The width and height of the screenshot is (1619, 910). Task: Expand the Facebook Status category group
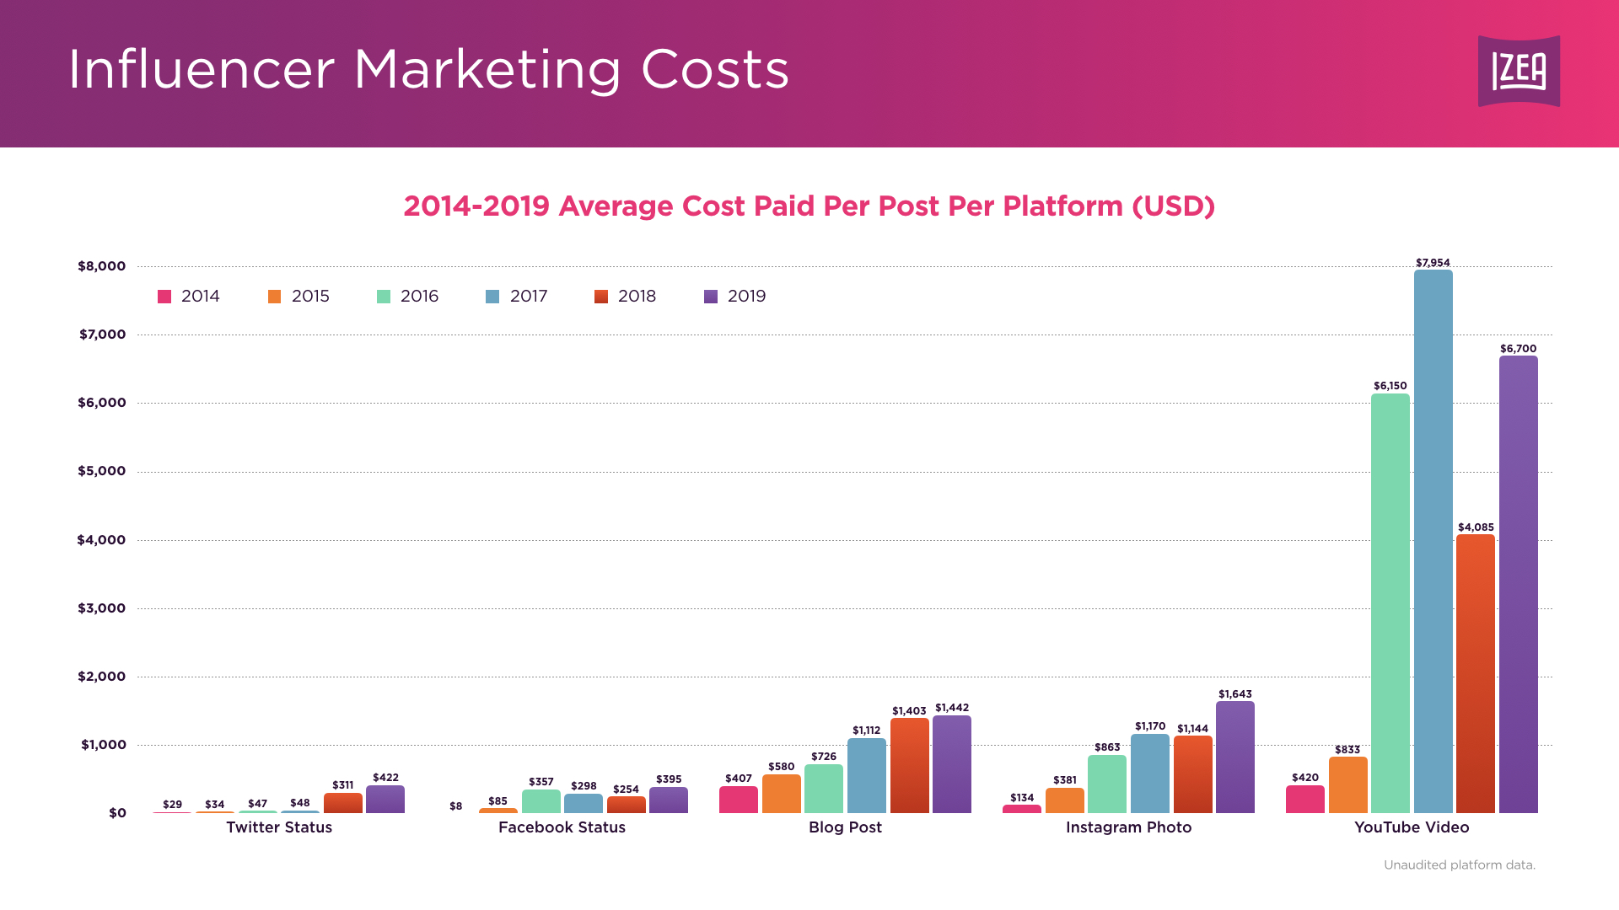click(562, 827)
